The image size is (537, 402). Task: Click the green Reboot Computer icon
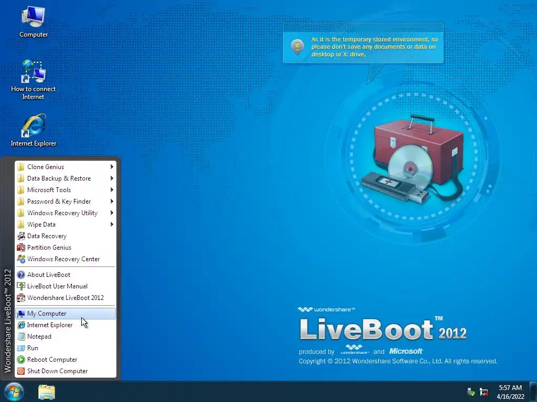tap(21, 360)
